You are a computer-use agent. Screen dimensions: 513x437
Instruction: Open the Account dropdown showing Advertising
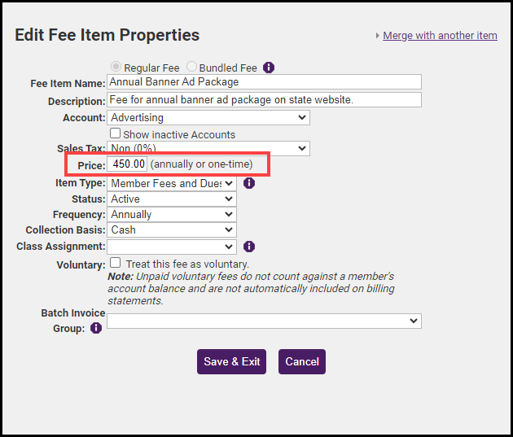[208, 118]
